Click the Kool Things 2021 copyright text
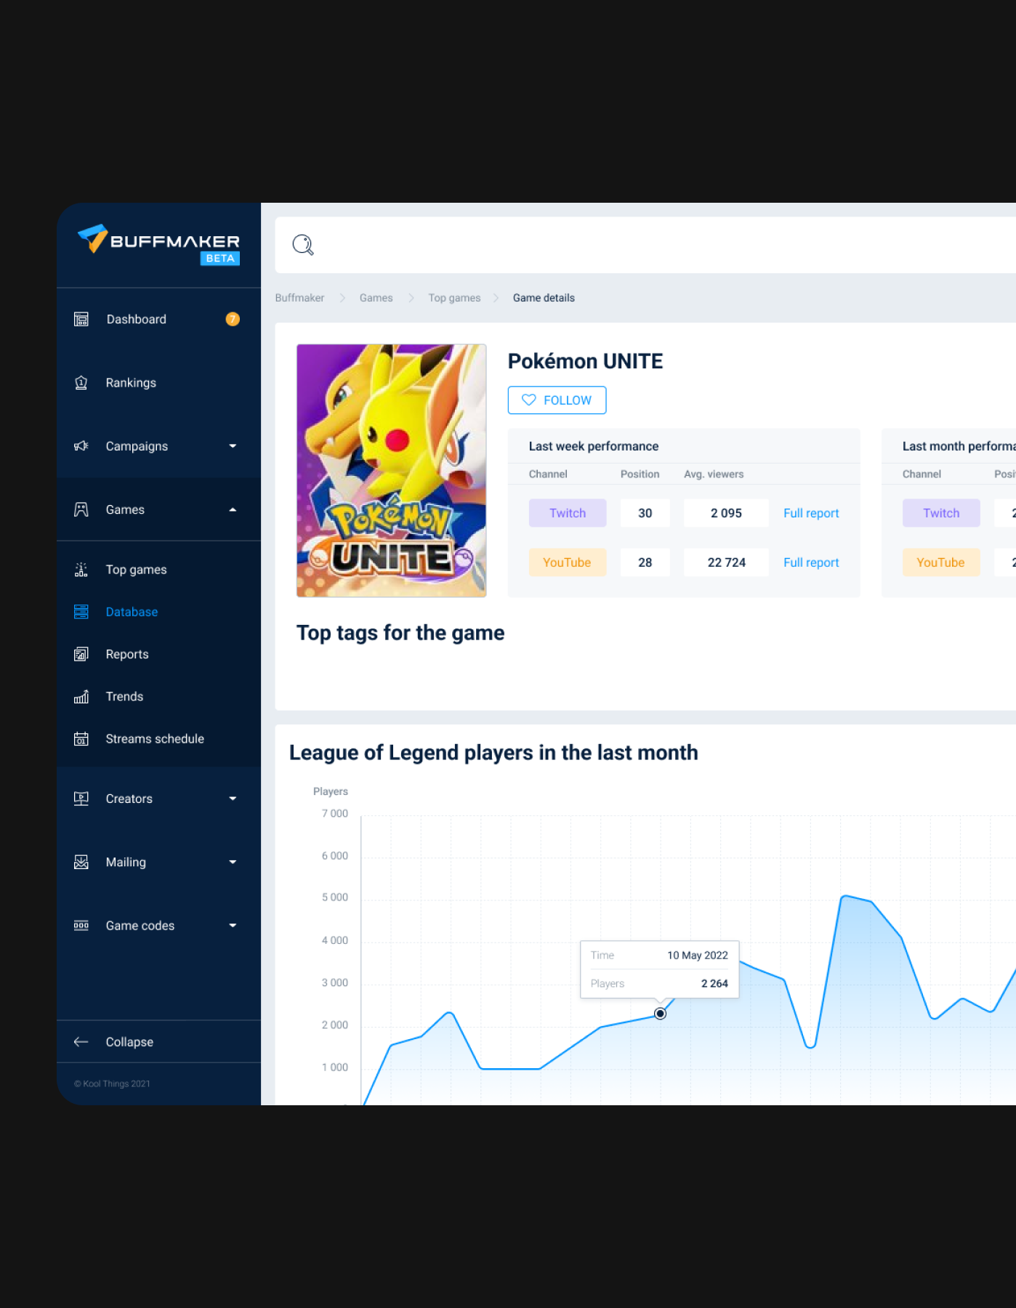 click(112, 1083)
